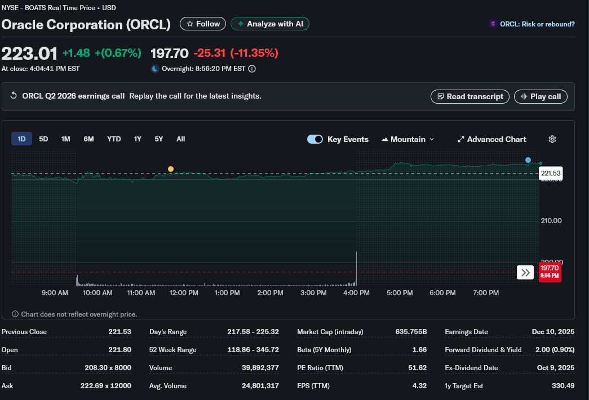Click the chart overnight notice info icon
589x400 pixels.
pyautogui.click(x=15, y=314)
